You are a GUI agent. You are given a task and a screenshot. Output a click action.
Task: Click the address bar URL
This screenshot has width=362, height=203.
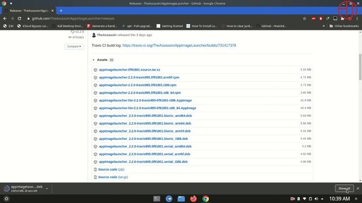pyautogui.click(x=73, y=19)
